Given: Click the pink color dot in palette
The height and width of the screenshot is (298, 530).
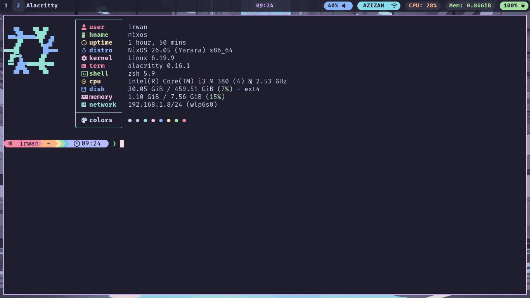Looking at the screenshot, I should pos(153,121).
